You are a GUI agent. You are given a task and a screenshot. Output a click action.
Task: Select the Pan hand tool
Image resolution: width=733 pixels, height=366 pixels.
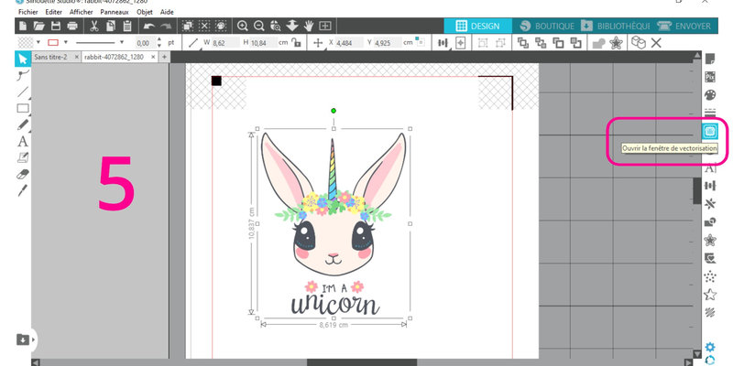tap(309, 27)
